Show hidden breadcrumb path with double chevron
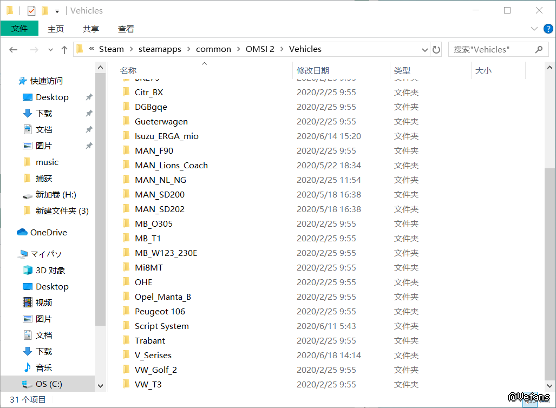The height and width of the screenshot is (408, 556). [91, 49]
